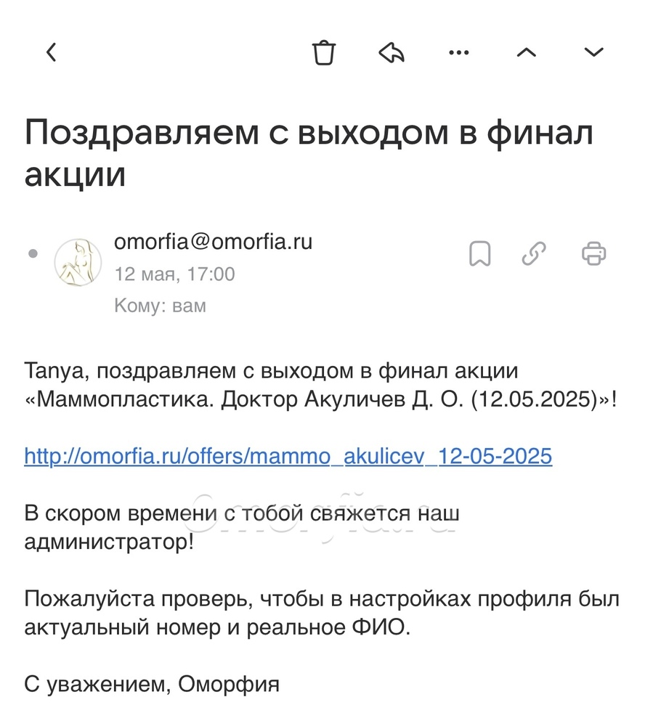Tap the email subject 'Поздравляем с выходом в финал'
Viewport: 645px width, 705px height.
[x=309, y=153]
